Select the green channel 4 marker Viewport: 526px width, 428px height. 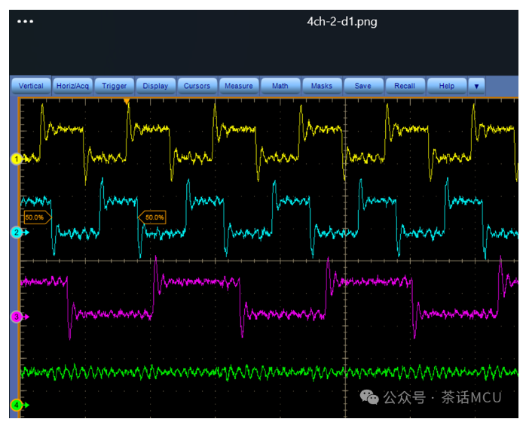click(17, 405)
